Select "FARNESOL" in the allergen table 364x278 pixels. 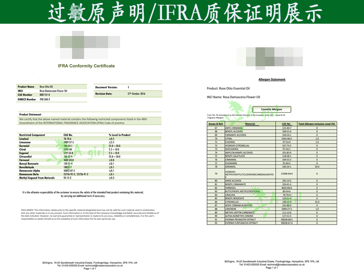tap(230, 188)
